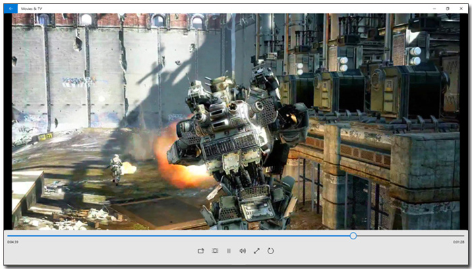Switch the video to full screen
This screenshot has width=472, height=269.
click(256, 251)
